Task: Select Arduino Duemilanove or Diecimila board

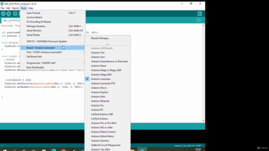Action: (108, 61)
